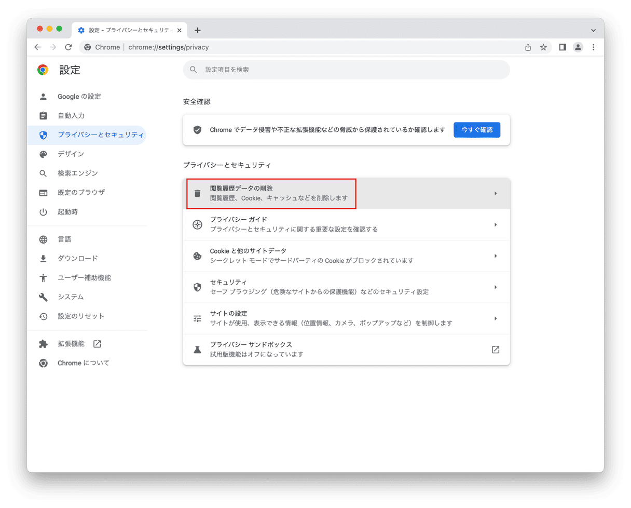The width and height of the screenshot is (631, 508).
Task: Expand the サイトの設定 row arrow
Action: click(x=495, y=318)
